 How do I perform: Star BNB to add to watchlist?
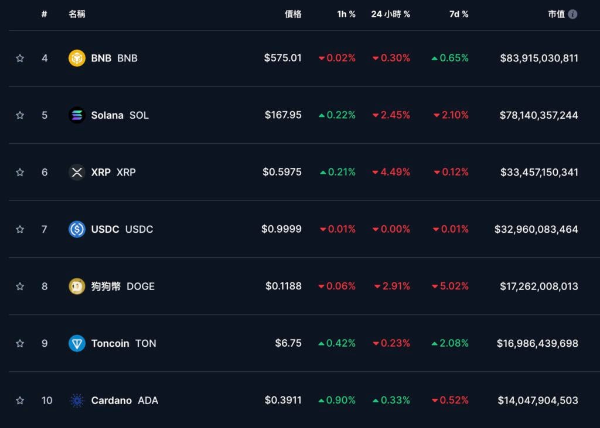pos(20,58)
